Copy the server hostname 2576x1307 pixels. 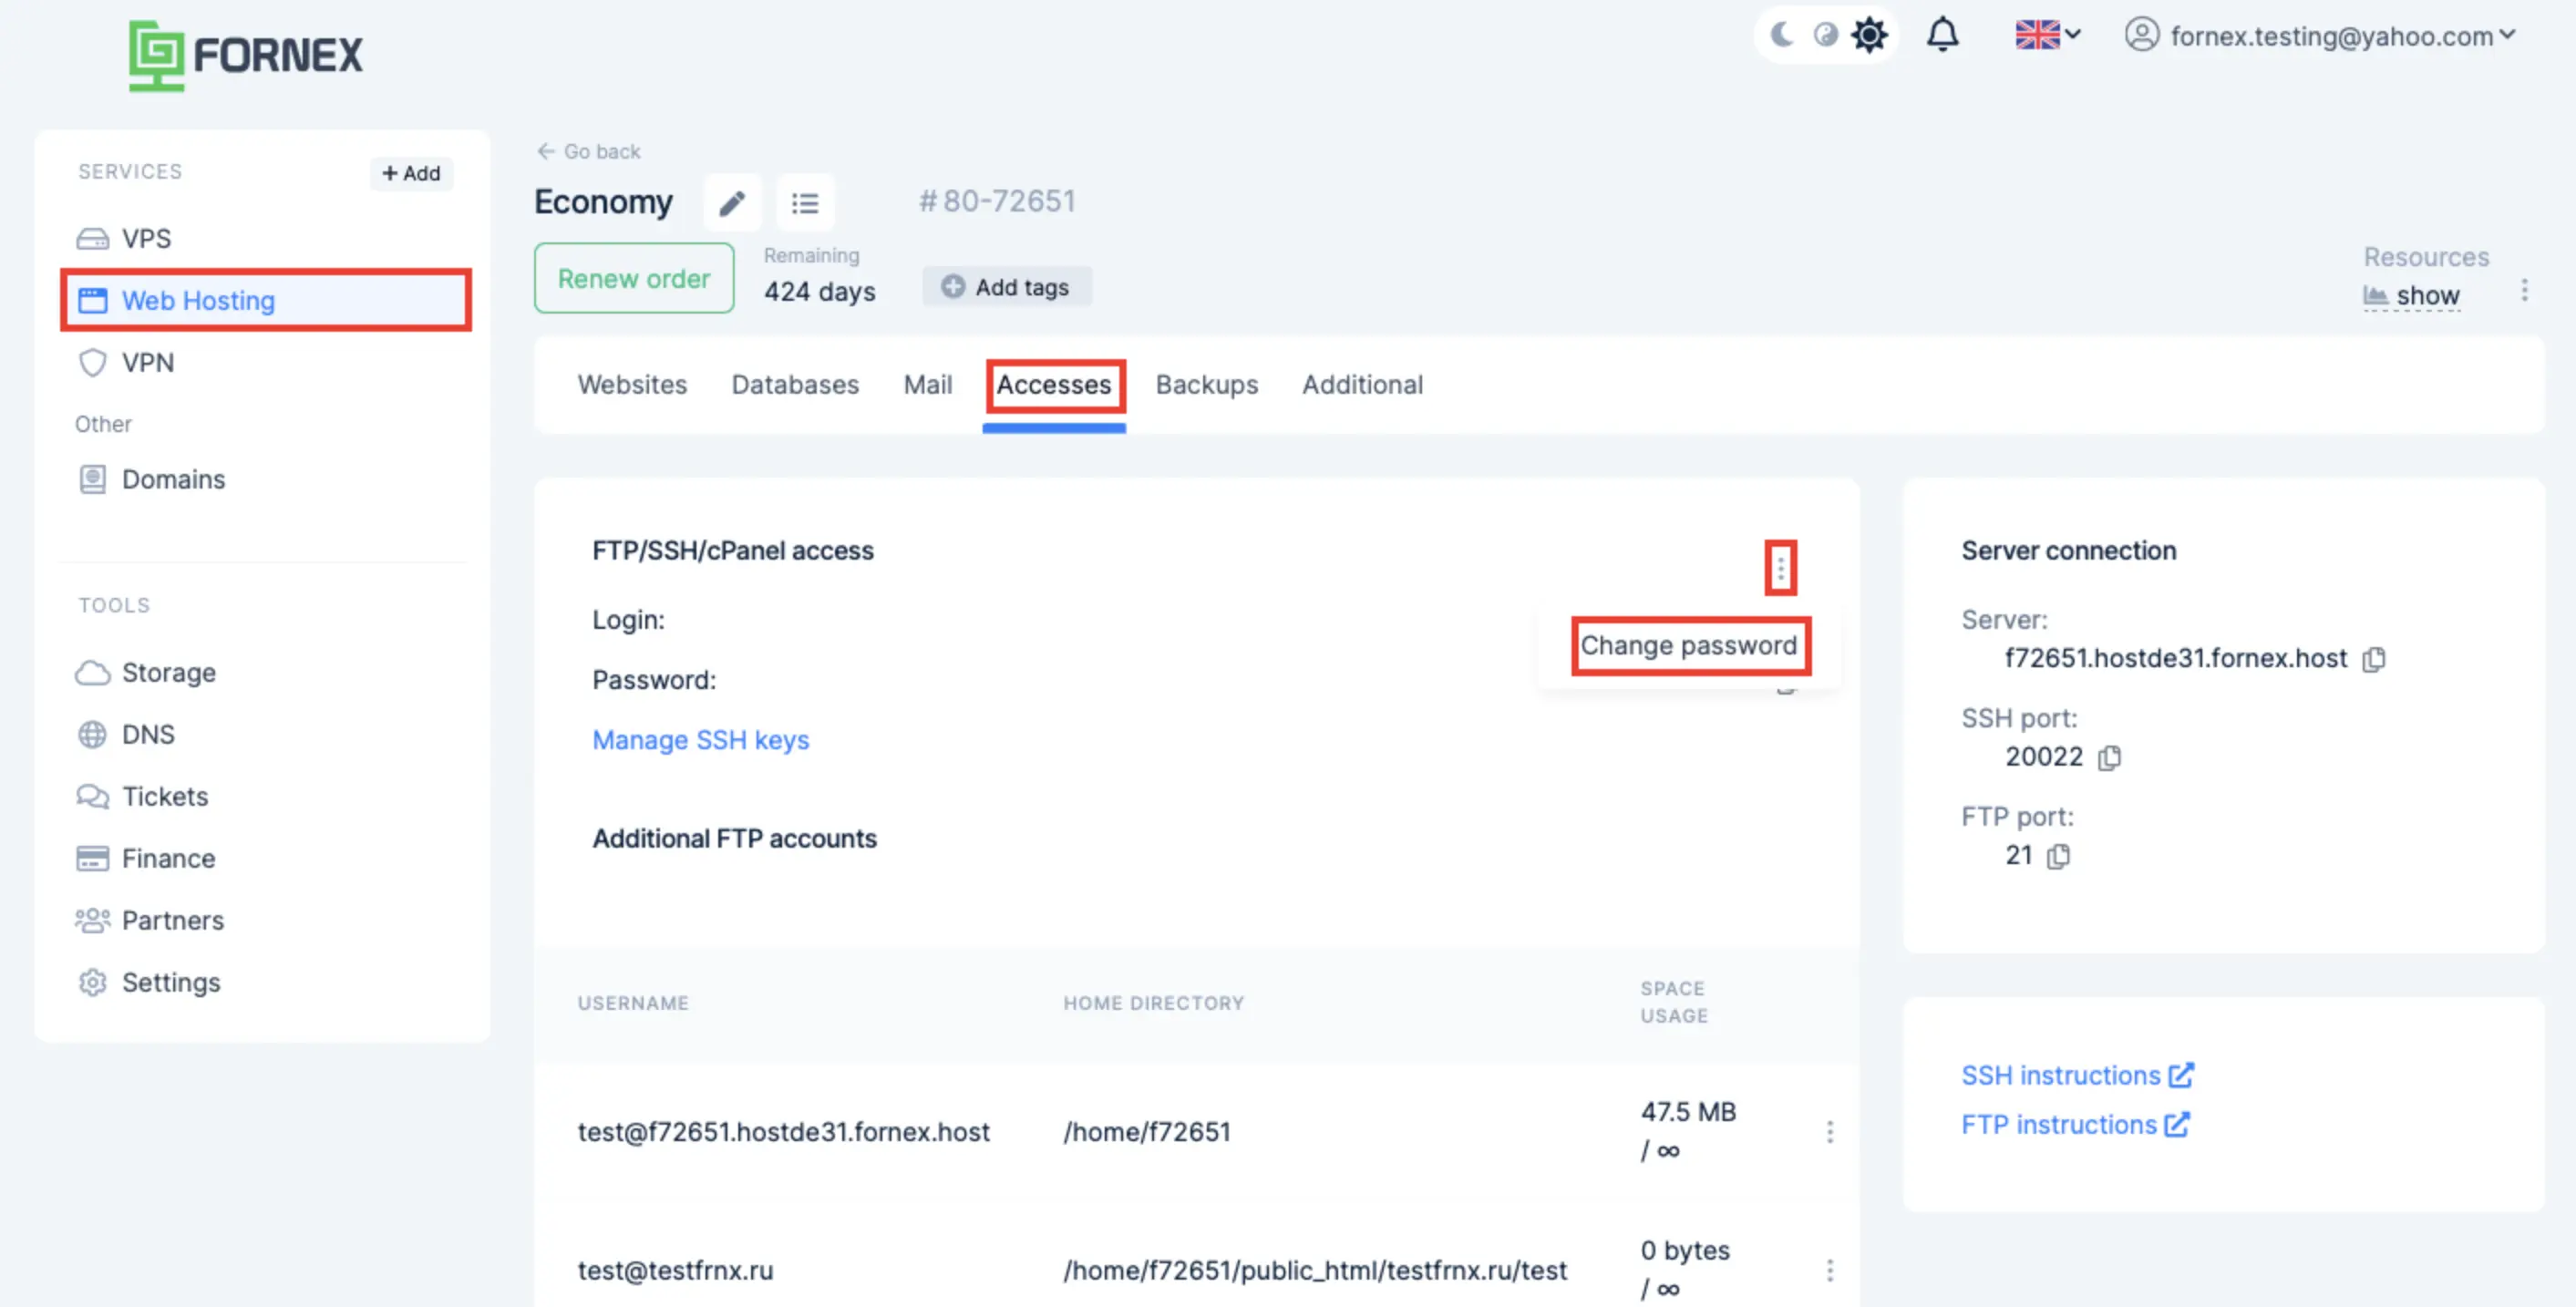(x=2374, y=658)
